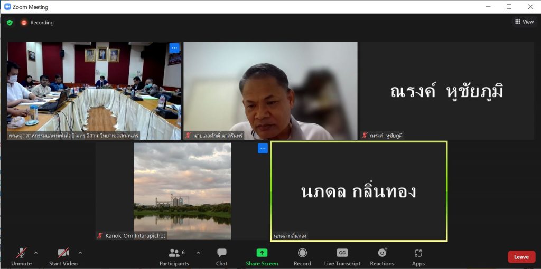
Task: Click the green encryption shield icon
Action: tap(10, 23)
